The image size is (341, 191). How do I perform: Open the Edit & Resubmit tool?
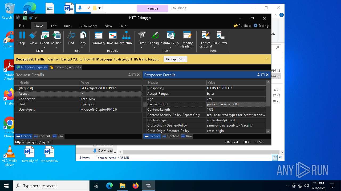tap(205, 40)
